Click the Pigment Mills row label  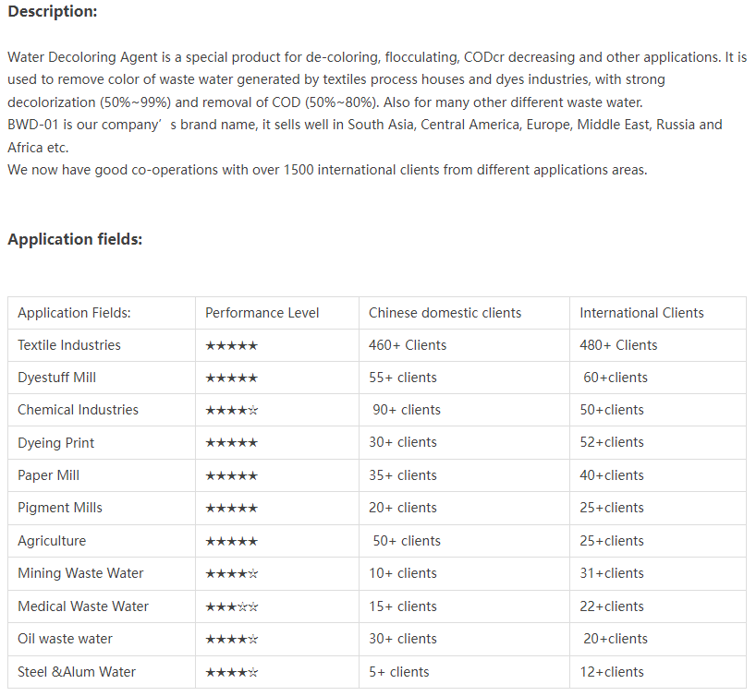60,508
